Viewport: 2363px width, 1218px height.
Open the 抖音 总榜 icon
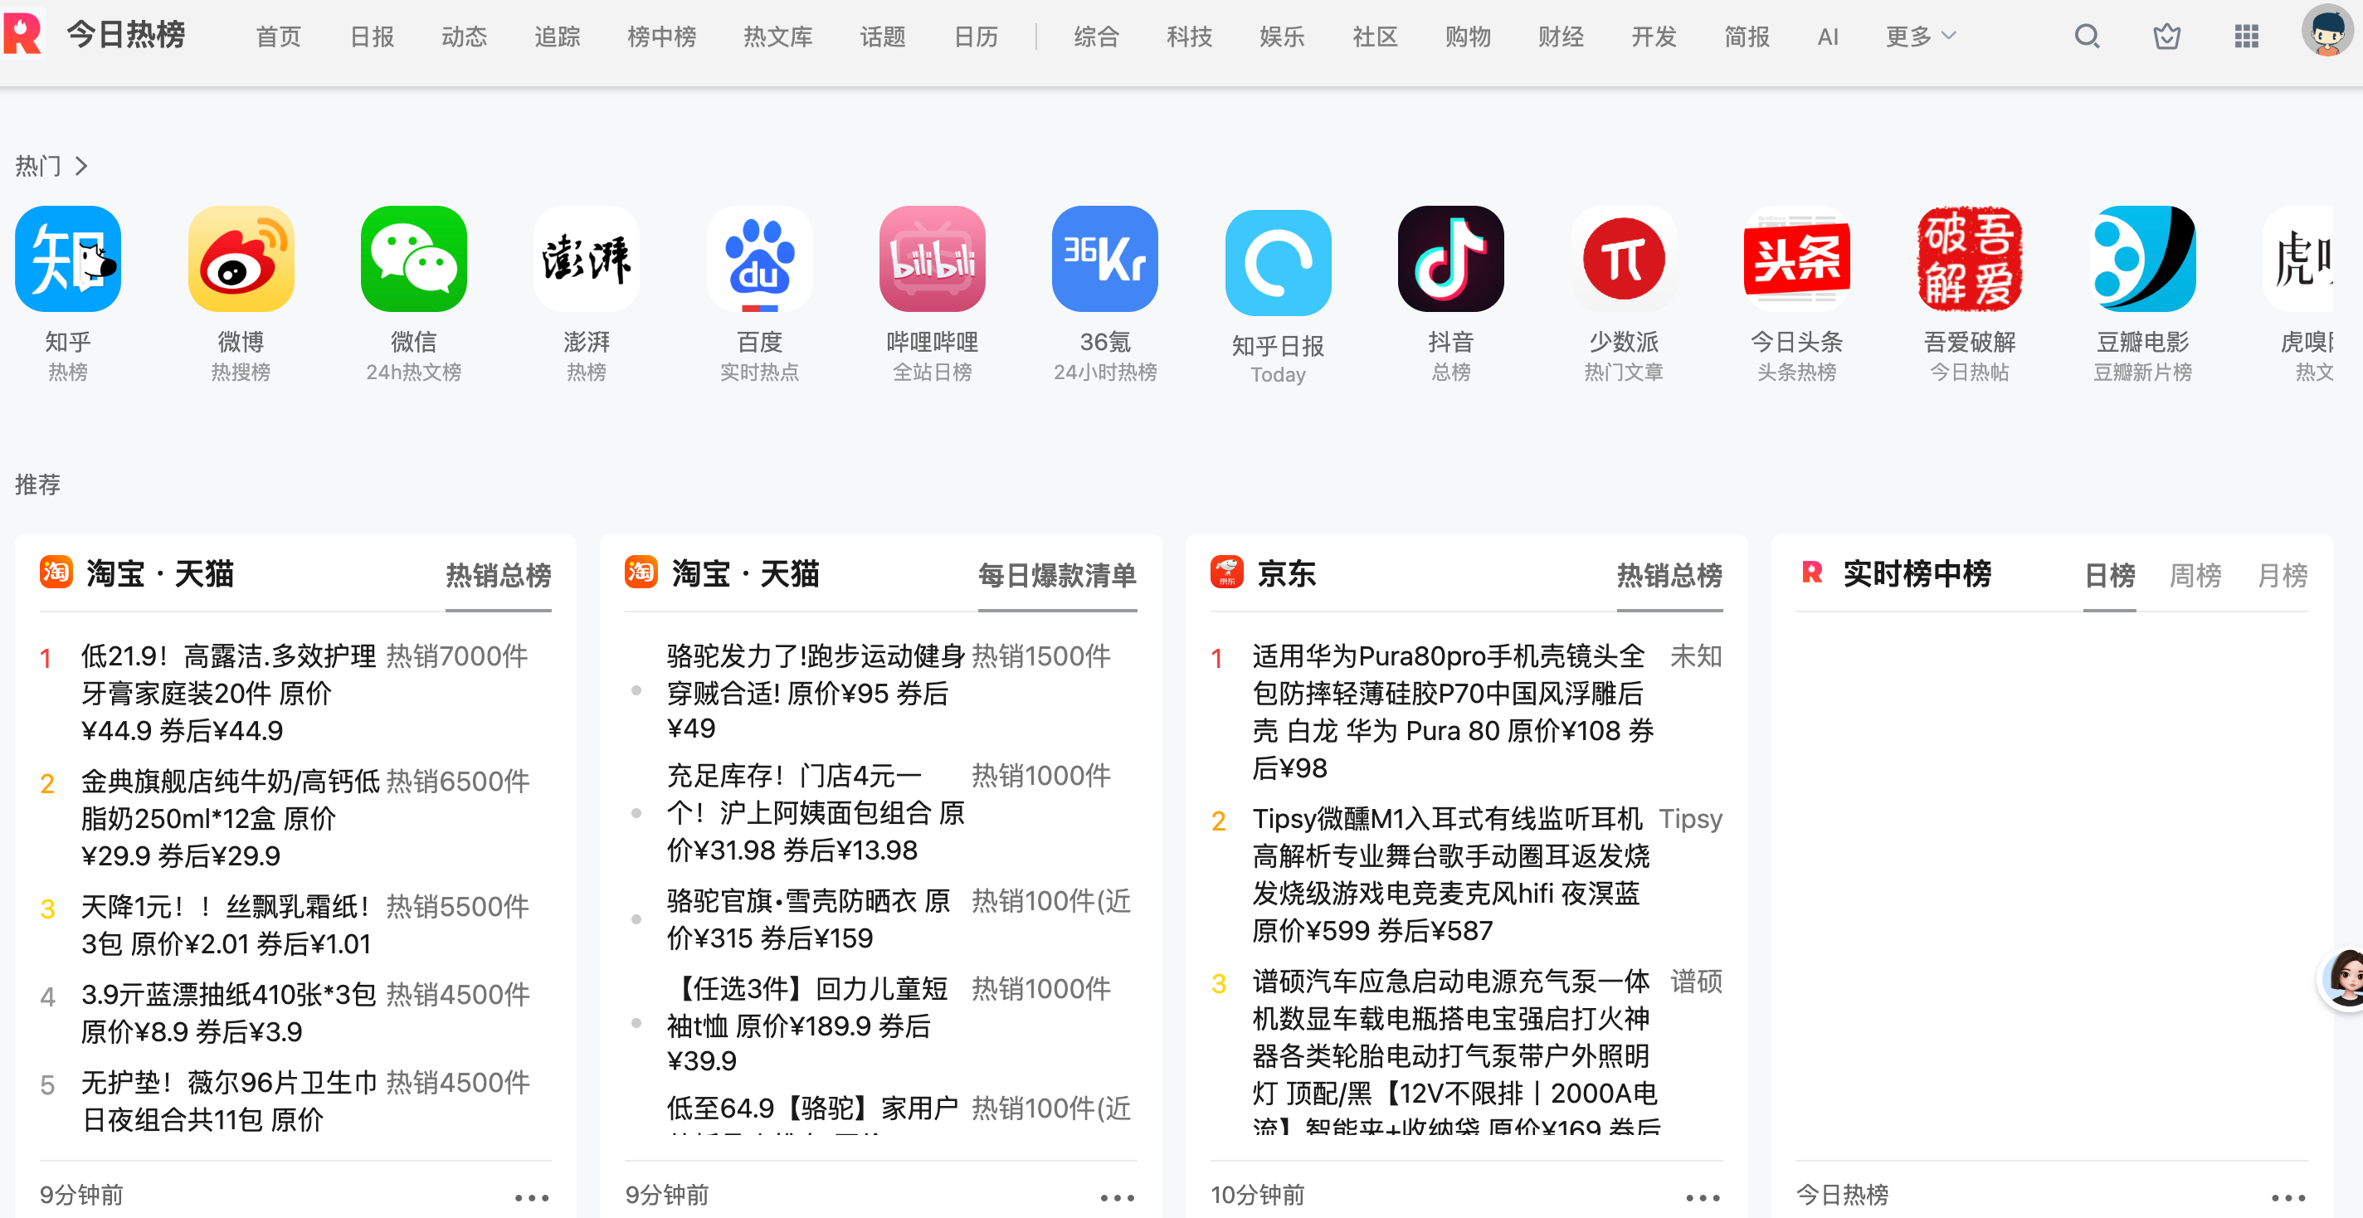1451,259
